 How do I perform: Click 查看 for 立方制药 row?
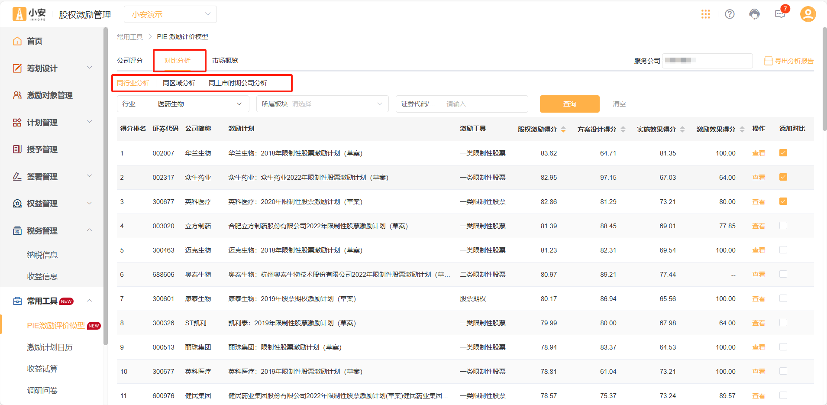pyautogui.click(x=759, y=226)
